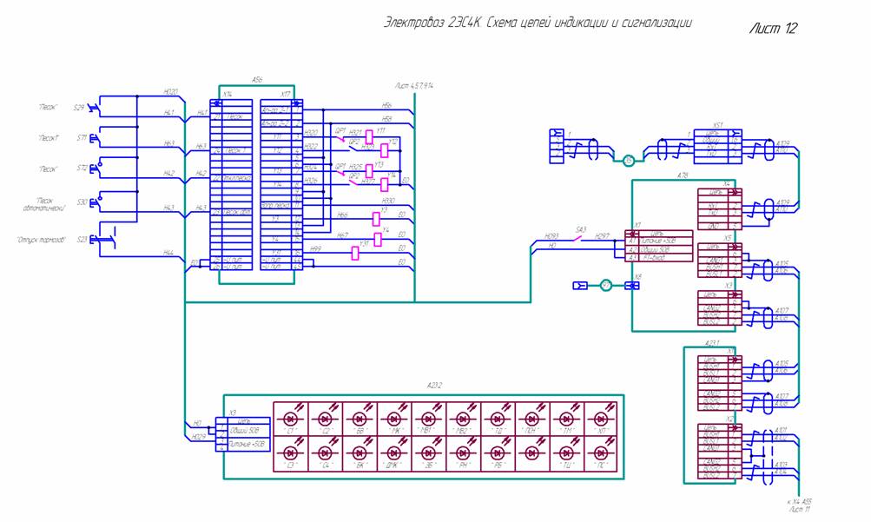Click the LED symbol labeled ДМК

tap(394, 452)
